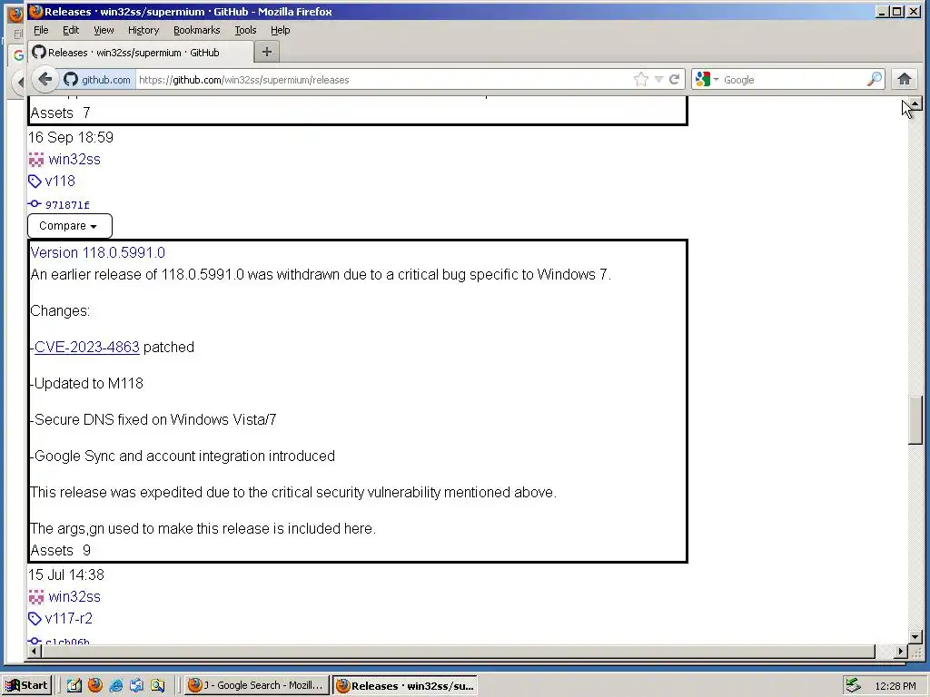Viewport: 930px width, 697px height.
Task: Click the vertical scrollbar down arrow
Action: click(915, 638)
